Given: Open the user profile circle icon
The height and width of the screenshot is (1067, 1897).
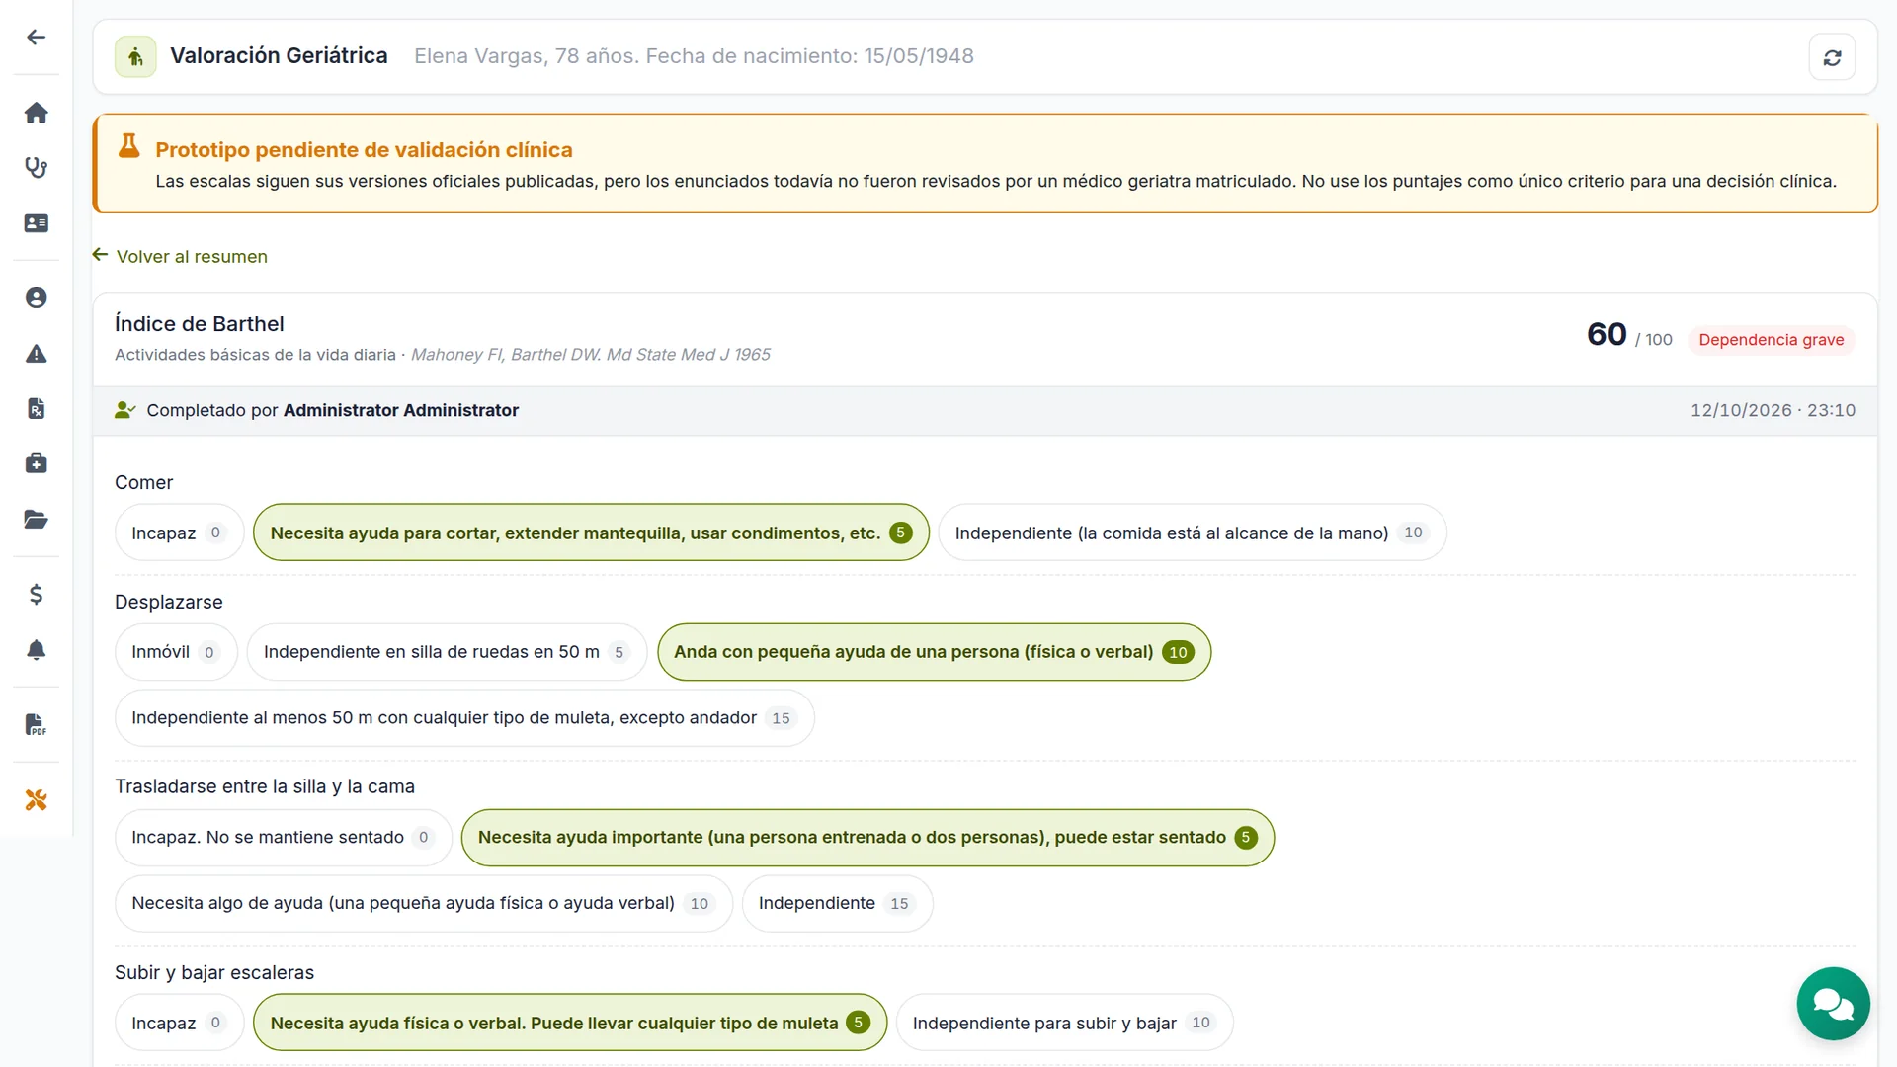Looking at the screenshot, I should pos(37,298).
